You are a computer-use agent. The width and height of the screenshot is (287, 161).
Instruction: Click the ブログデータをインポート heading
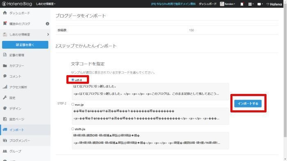[81, 16]
